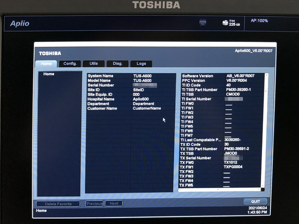The image size is (299, 224).
Task: Click the horizontal scrollbar under version list
Action: (x=219, y=189)
